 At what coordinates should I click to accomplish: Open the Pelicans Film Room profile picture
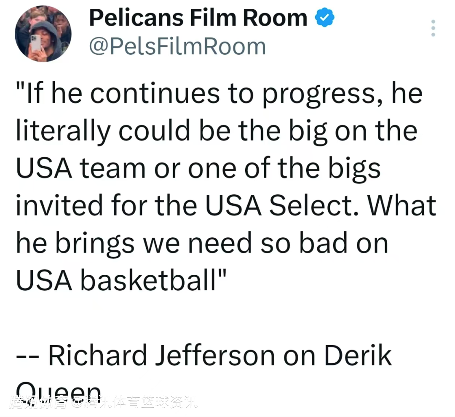43,33
